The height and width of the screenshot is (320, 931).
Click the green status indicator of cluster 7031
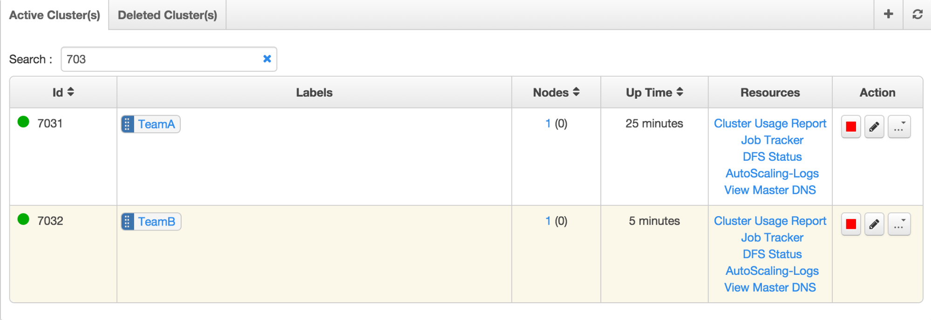tap(23, 122)
